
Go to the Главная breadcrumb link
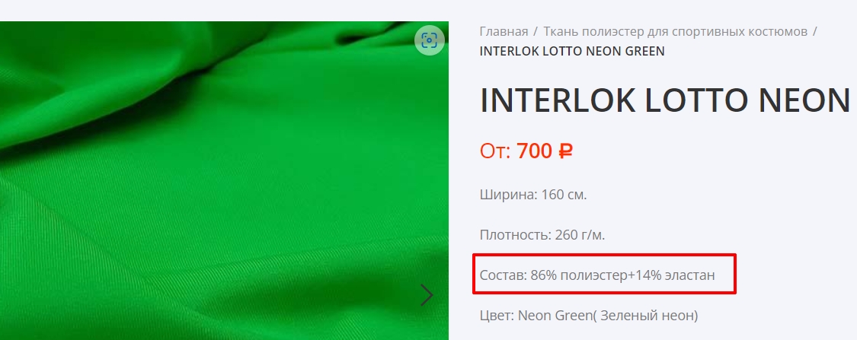504,31
